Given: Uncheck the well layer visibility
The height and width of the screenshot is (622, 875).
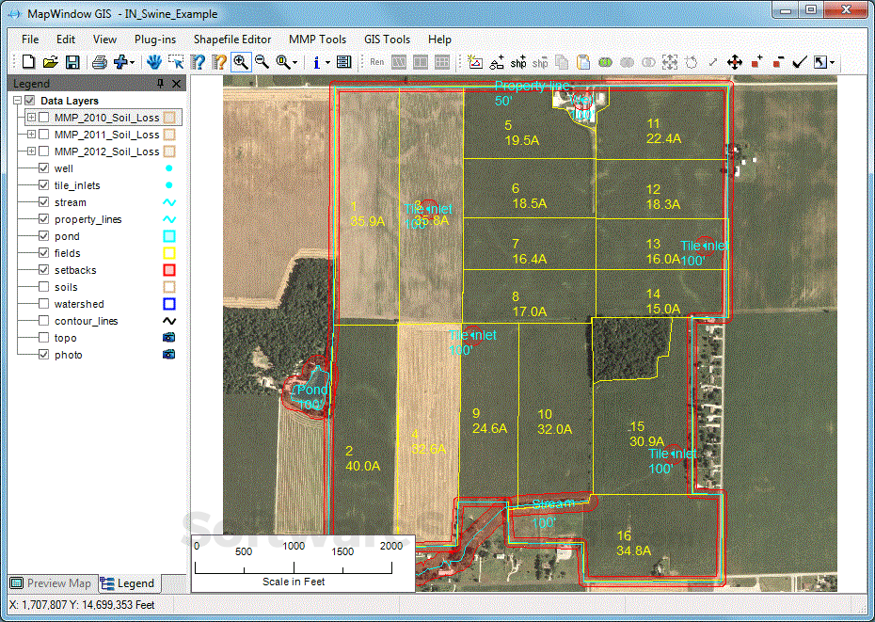Looking at the screenshot, I should click(43, 167).
